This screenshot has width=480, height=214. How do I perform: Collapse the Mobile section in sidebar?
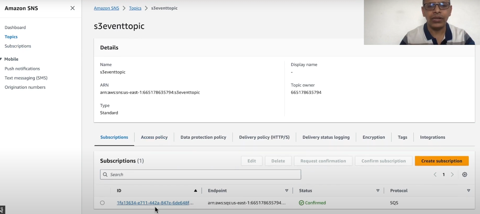tap(1, 59)
